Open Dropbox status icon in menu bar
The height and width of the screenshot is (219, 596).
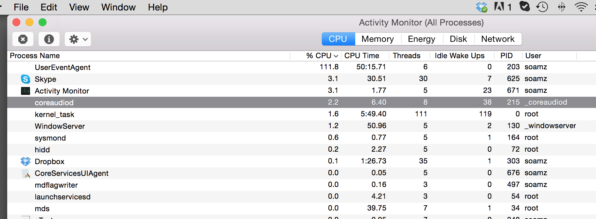[x=482, y=7]
